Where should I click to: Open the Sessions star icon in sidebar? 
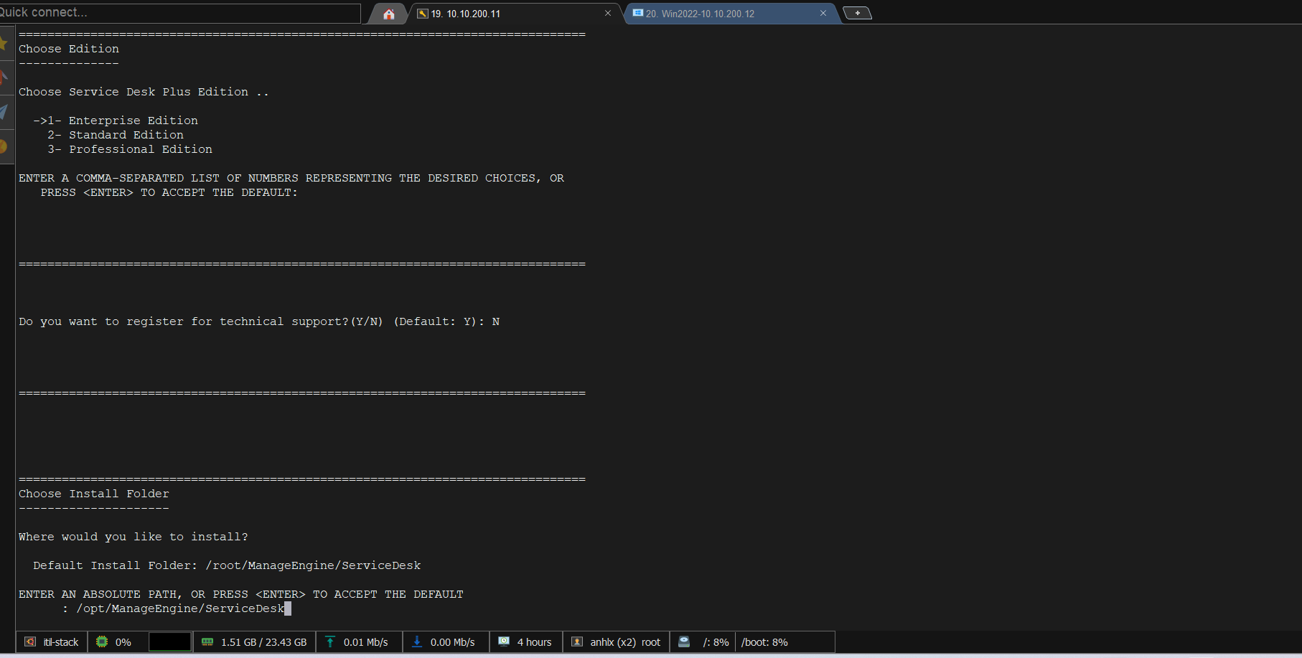(4, 43)
